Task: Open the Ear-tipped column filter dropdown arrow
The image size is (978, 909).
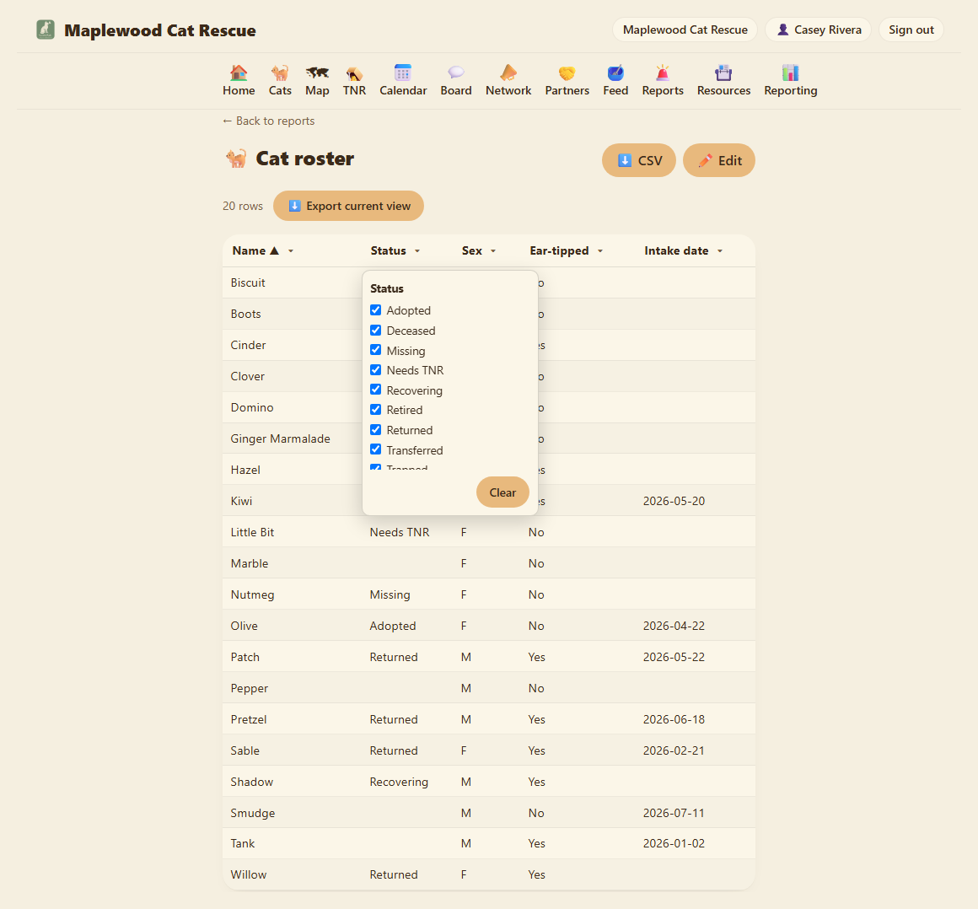Action: [x=600, y=250]
